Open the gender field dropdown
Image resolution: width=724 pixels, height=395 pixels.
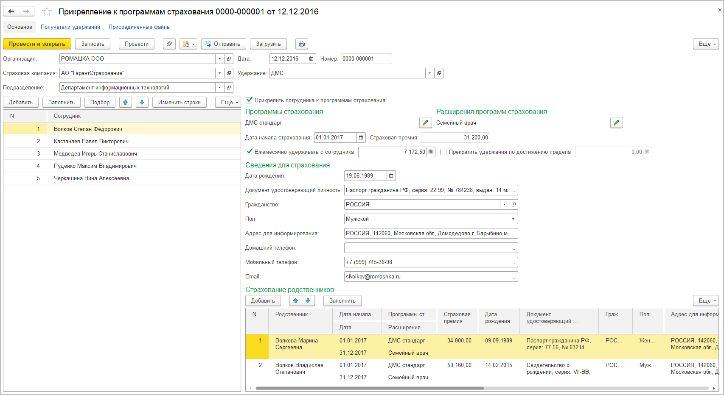(x=513, y=219)
